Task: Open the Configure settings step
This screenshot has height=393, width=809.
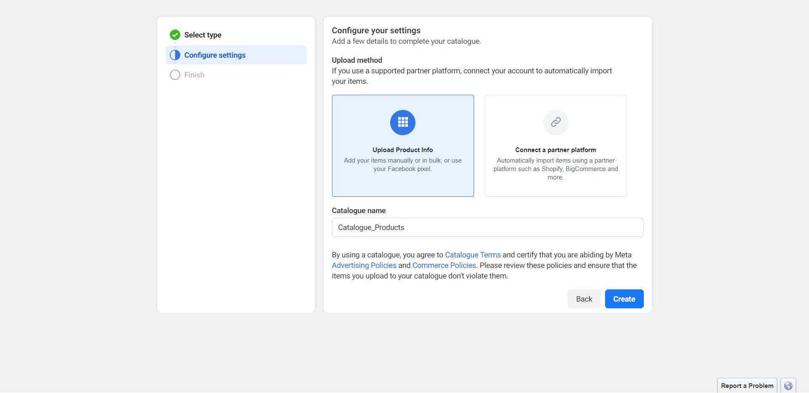Action: point(236,55)
